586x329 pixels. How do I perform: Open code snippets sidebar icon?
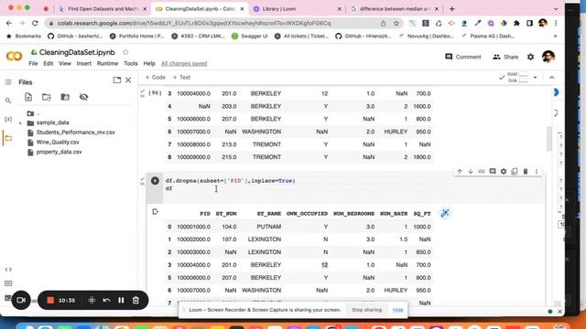coord(8,270)
